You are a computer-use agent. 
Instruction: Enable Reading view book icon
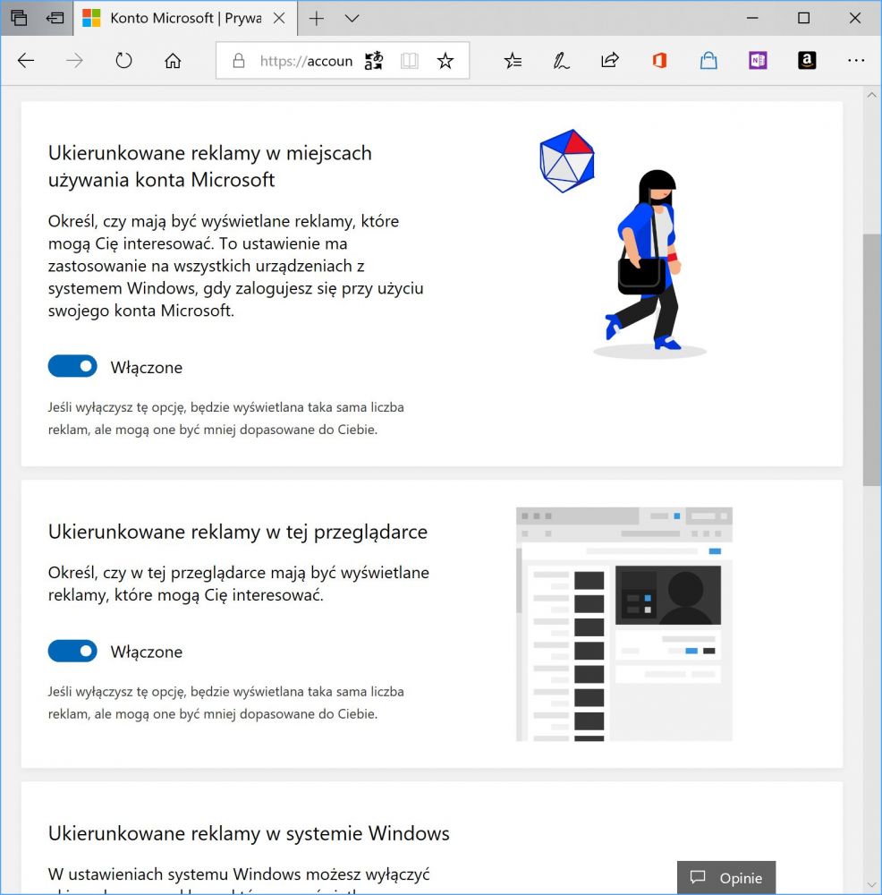coord(409,61)
